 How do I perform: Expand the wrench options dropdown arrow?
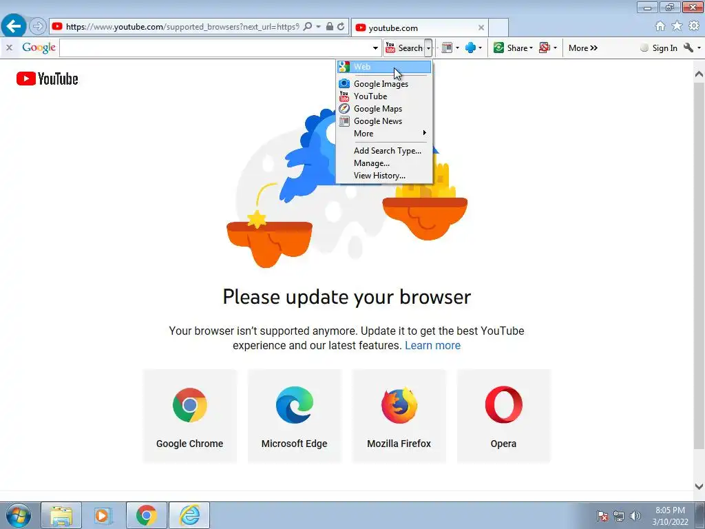click(699, 48)
